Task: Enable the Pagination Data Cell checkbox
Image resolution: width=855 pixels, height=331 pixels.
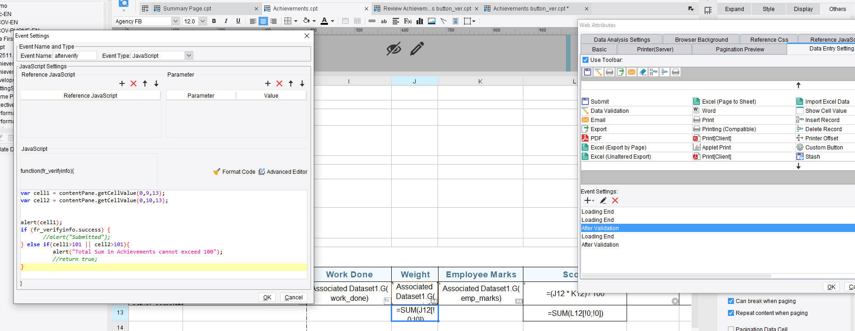Action: [x=731, y=329]
